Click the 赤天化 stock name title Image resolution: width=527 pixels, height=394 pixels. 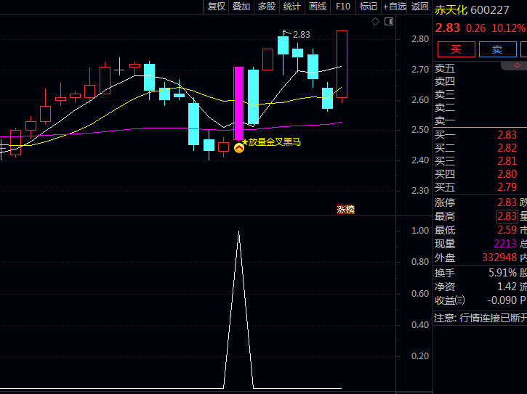click(x=451, y=10)
